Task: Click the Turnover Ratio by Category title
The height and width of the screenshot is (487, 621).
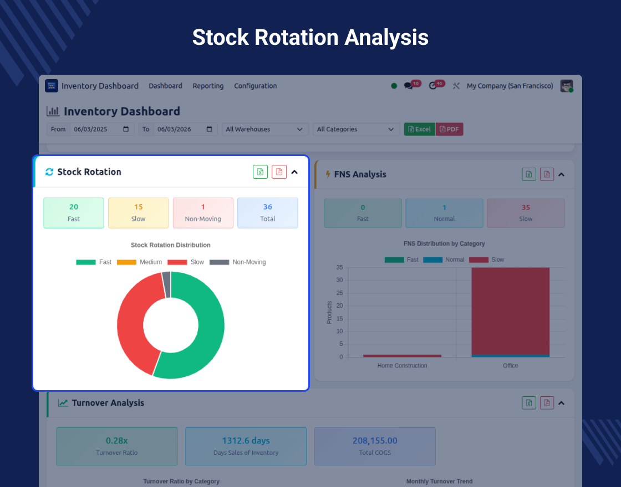Action: pos(181,481)
